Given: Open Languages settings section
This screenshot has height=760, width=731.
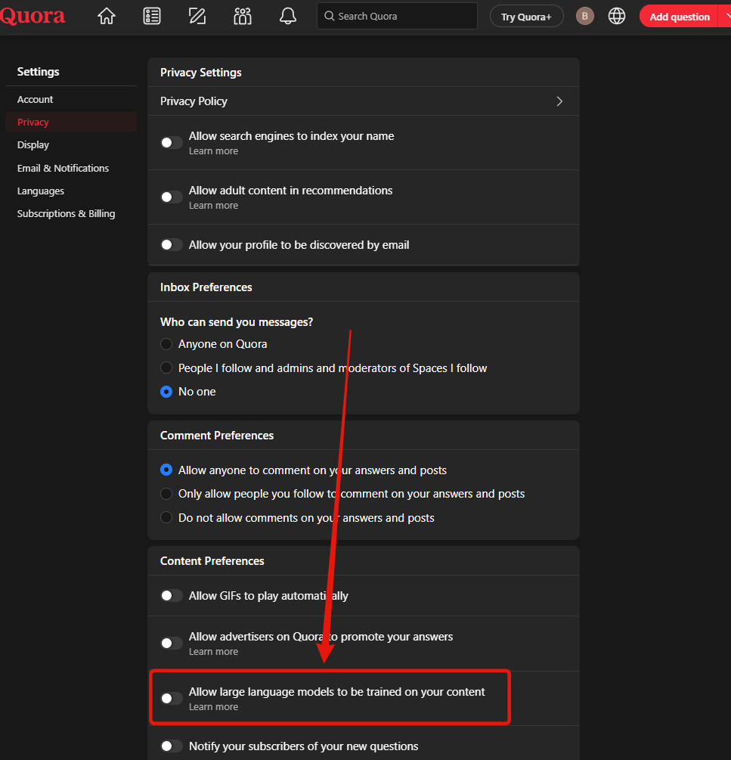Looking at the screenshot, I should click(41, 191).
